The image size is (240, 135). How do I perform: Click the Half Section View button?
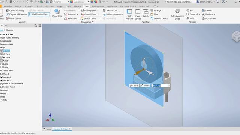coord(38,14)
